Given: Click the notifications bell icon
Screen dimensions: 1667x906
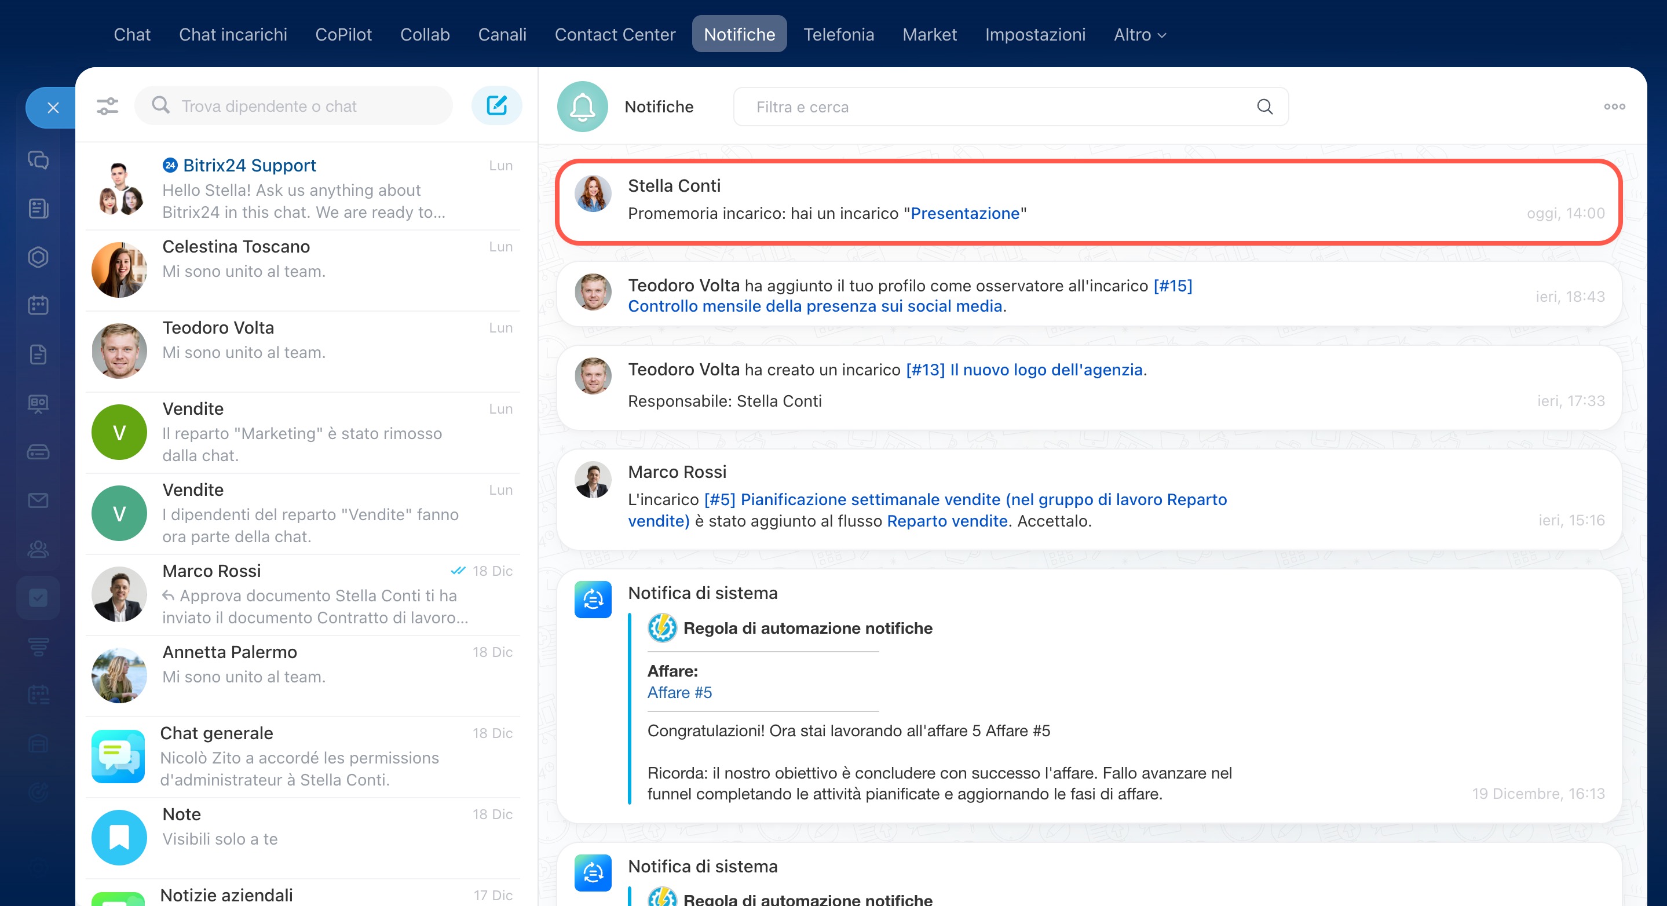Looking at the screenshot, I should coord(582,107).
